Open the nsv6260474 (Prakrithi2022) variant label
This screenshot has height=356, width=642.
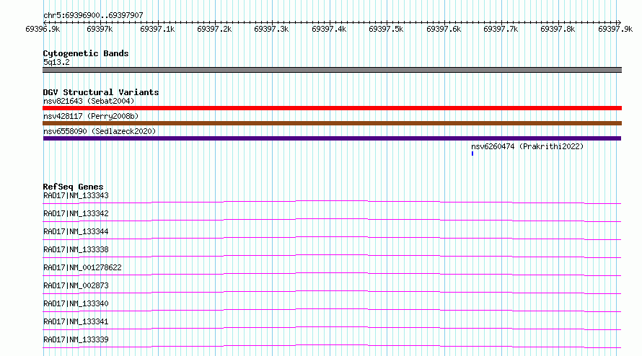pos(527,146)
